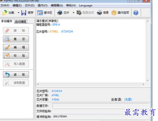Click the ATMEL value beside 芯片厂商

55,95
